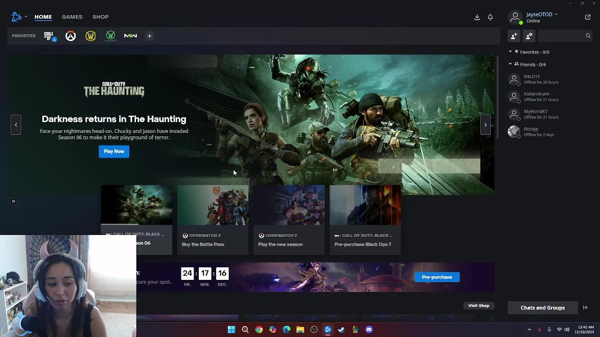This screenshot has height=337, width=600.
Task: Pause the carousel autoplay
Action: coord(13,201)
